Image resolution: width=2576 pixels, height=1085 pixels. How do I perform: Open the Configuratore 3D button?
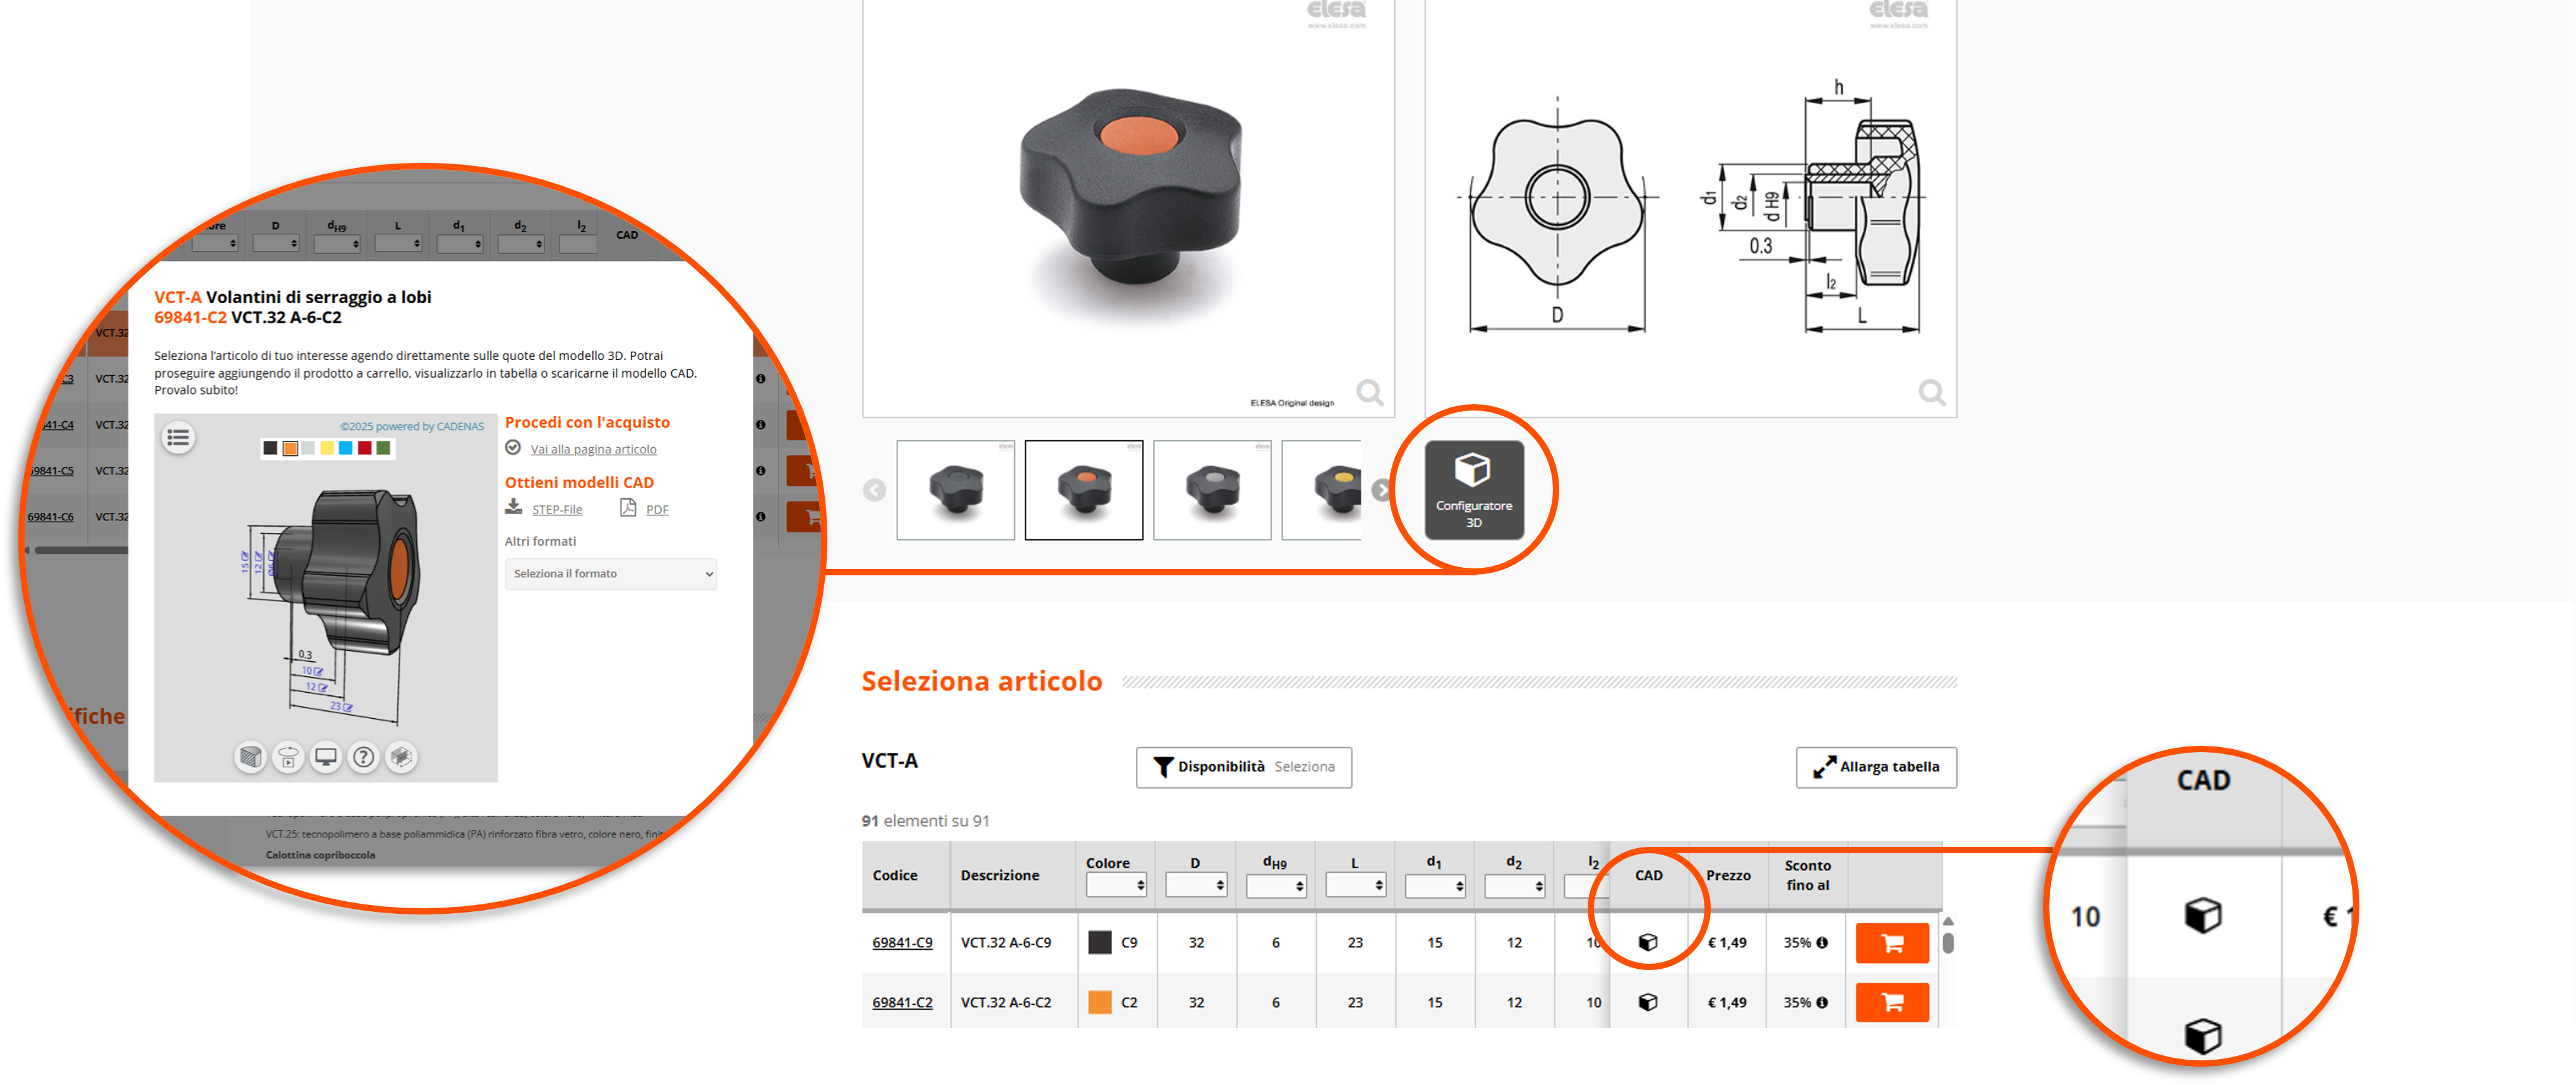(1473, 490)
